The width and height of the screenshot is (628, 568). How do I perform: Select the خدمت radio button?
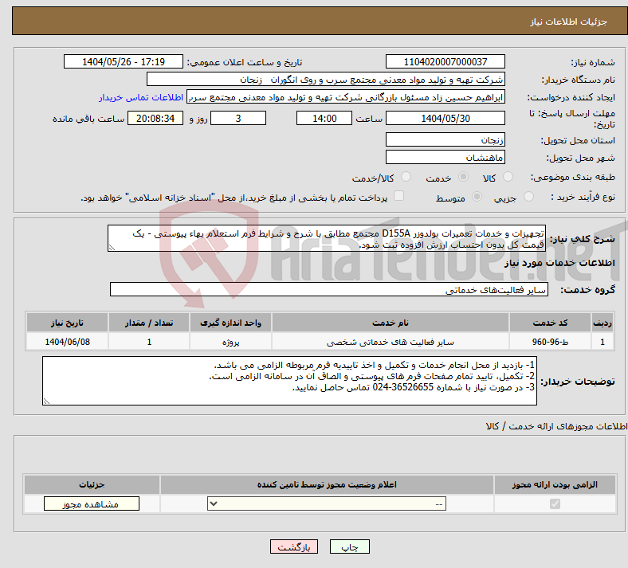[x=463, y=177]
